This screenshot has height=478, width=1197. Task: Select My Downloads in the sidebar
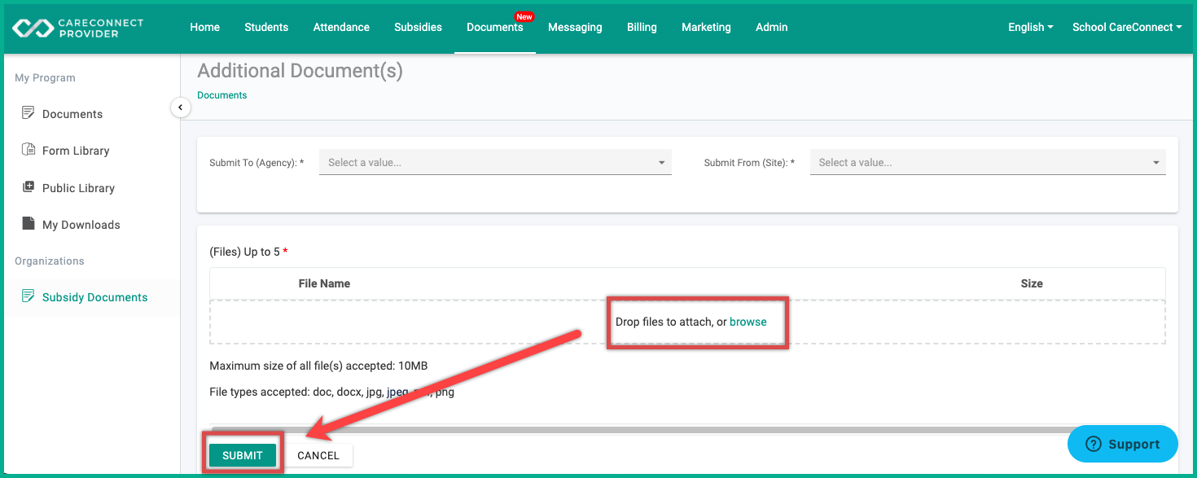(x=81, y=225)
